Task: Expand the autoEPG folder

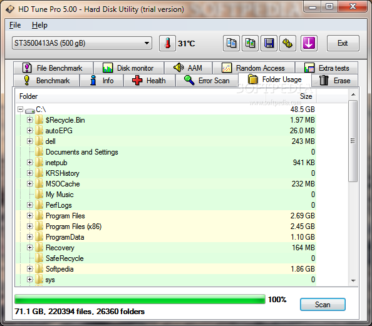Action: coord(29,130)
